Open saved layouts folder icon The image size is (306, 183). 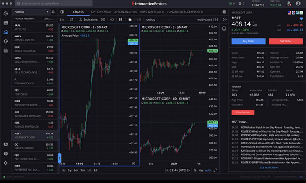pyautogui.click(x=130, y=19)
